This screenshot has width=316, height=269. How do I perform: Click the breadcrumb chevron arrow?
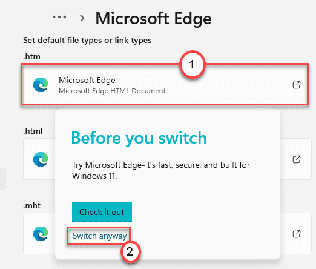point(82,18)
